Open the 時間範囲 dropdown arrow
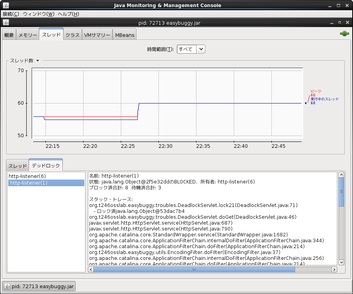Viewport: 353px width, 294px height. click(201, 49)
